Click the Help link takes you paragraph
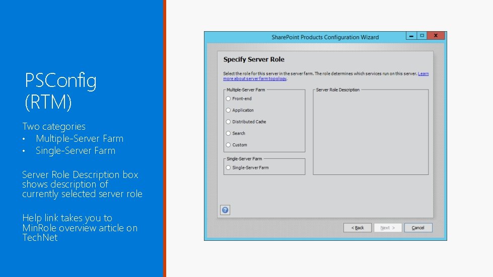 80,228
